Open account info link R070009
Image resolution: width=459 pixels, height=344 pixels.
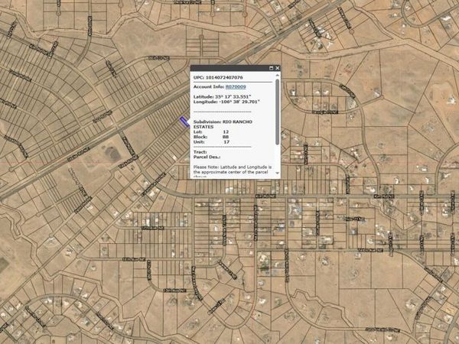235,87
